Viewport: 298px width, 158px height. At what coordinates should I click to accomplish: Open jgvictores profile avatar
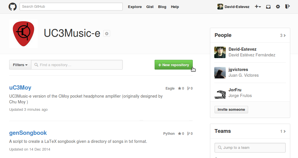pyautogui.click(x=220, y=73)
